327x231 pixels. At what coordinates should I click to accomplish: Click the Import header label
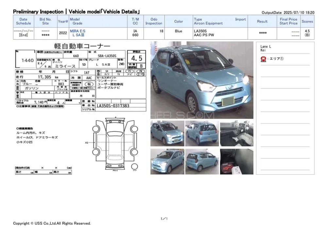[240, 19]
